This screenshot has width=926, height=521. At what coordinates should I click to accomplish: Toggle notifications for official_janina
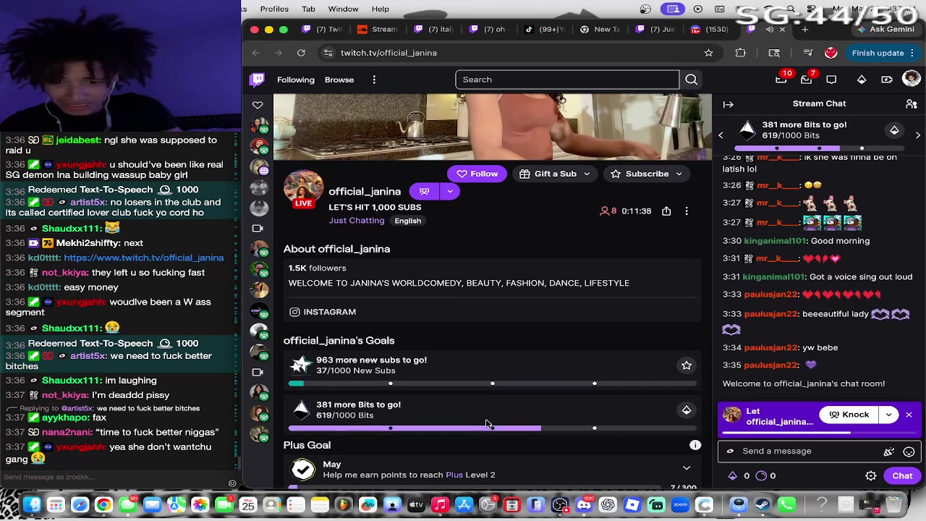(424, 192)
